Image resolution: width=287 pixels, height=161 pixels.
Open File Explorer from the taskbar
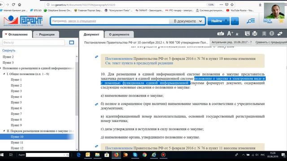(x=97, y=155)
